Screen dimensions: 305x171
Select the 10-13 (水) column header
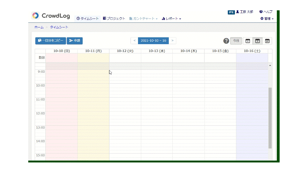[x=157, y=51]
